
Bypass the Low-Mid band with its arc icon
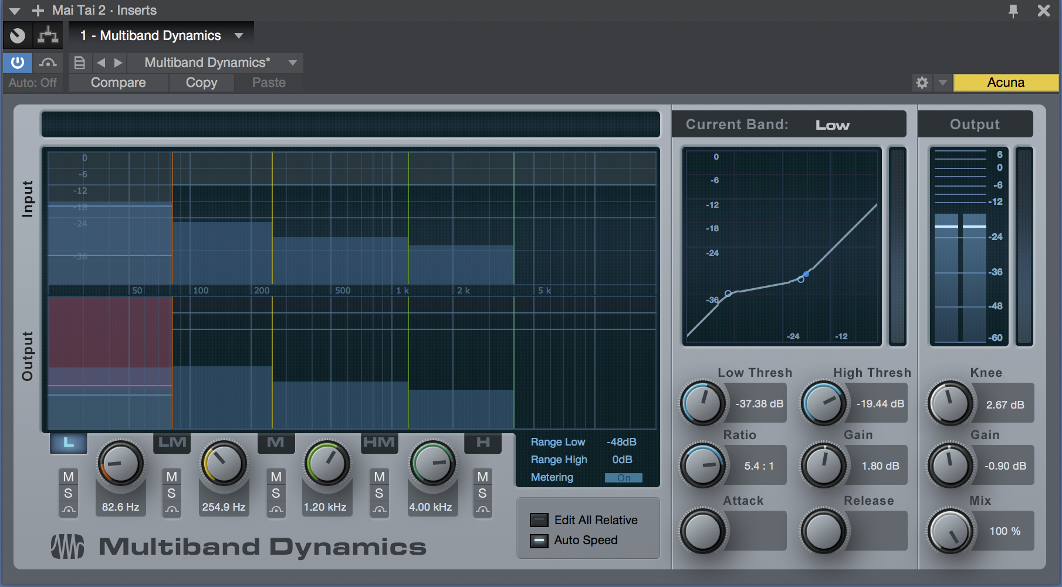(x=172, y=510)
